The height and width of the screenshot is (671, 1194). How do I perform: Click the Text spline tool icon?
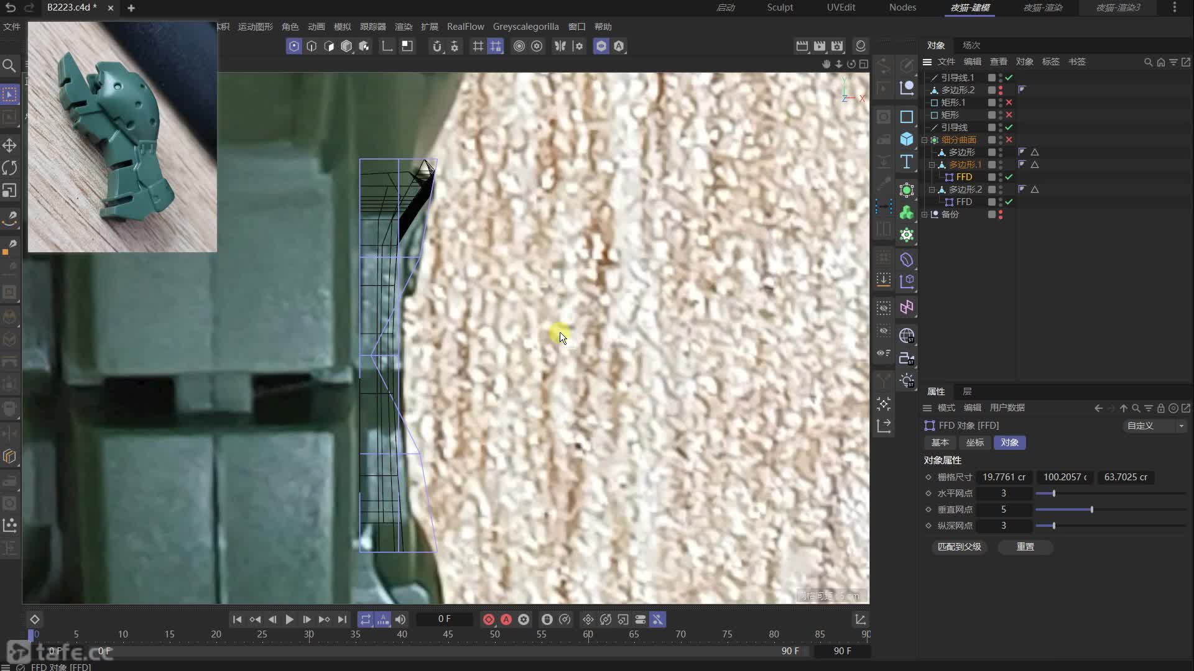pyautogui.click(x=907, y=162)
